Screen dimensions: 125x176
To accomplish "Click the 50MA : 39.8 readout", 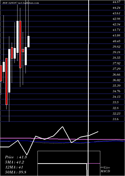I will tap(16, 172).
